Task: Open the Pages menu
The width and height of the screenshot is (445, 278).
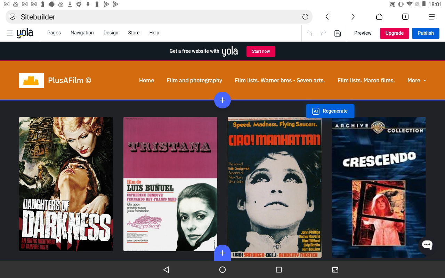Action: (54, 33)
